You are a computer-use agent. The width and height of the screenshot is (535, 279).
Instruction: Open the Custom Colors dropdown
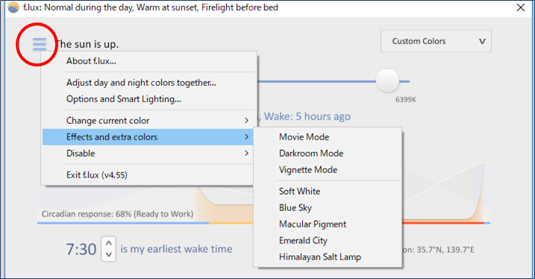436,41
